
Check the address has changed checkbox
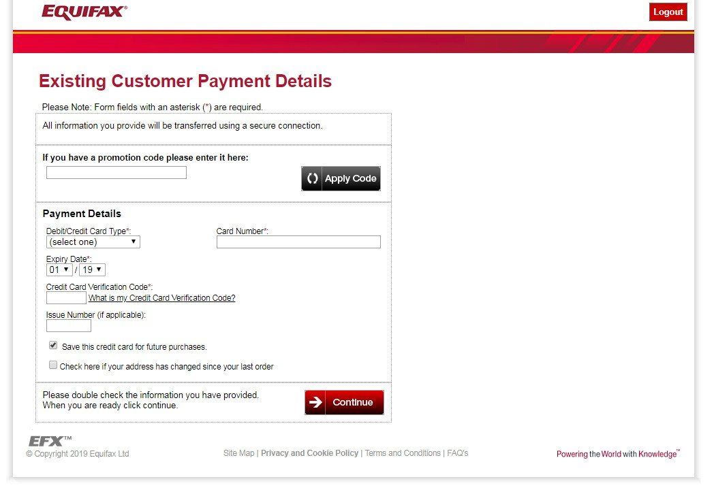coord(53,365)
